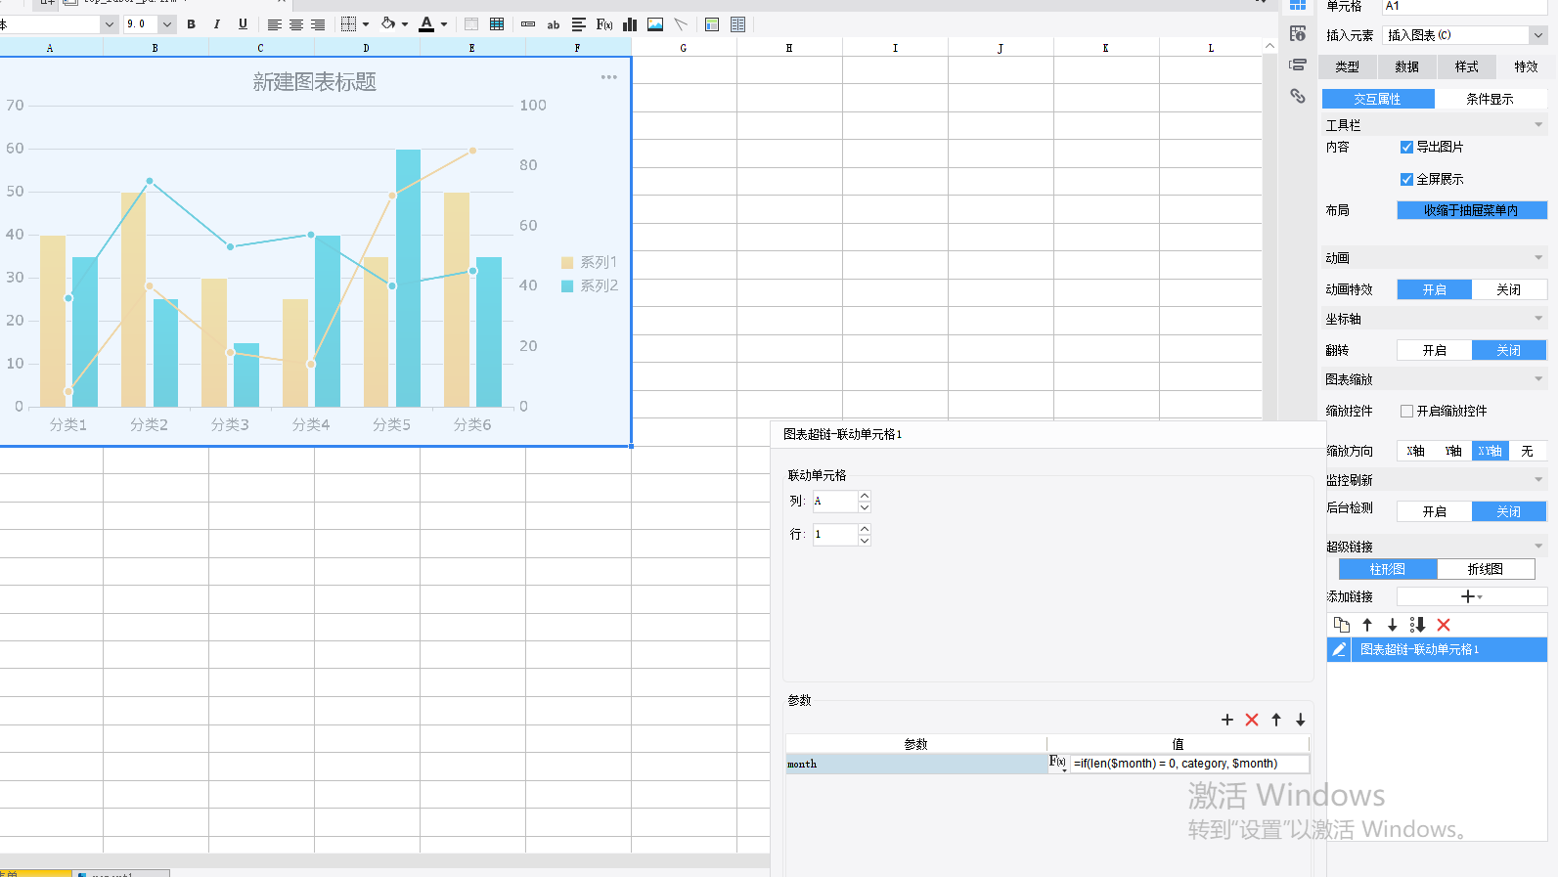The width and height of the screenshot is (1558, 877).
Task: Click the insert image toolbar icon
Action: coord(655,24)
